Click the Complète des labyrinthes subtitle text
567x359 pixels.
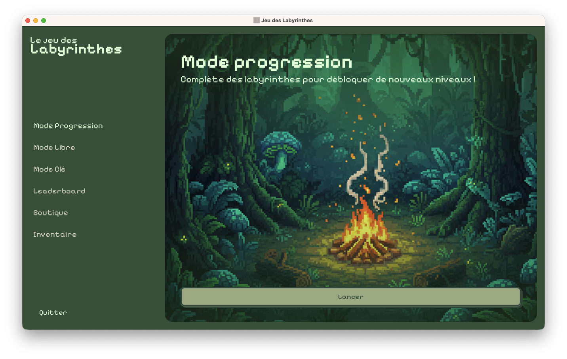click(x=328, y=79)
